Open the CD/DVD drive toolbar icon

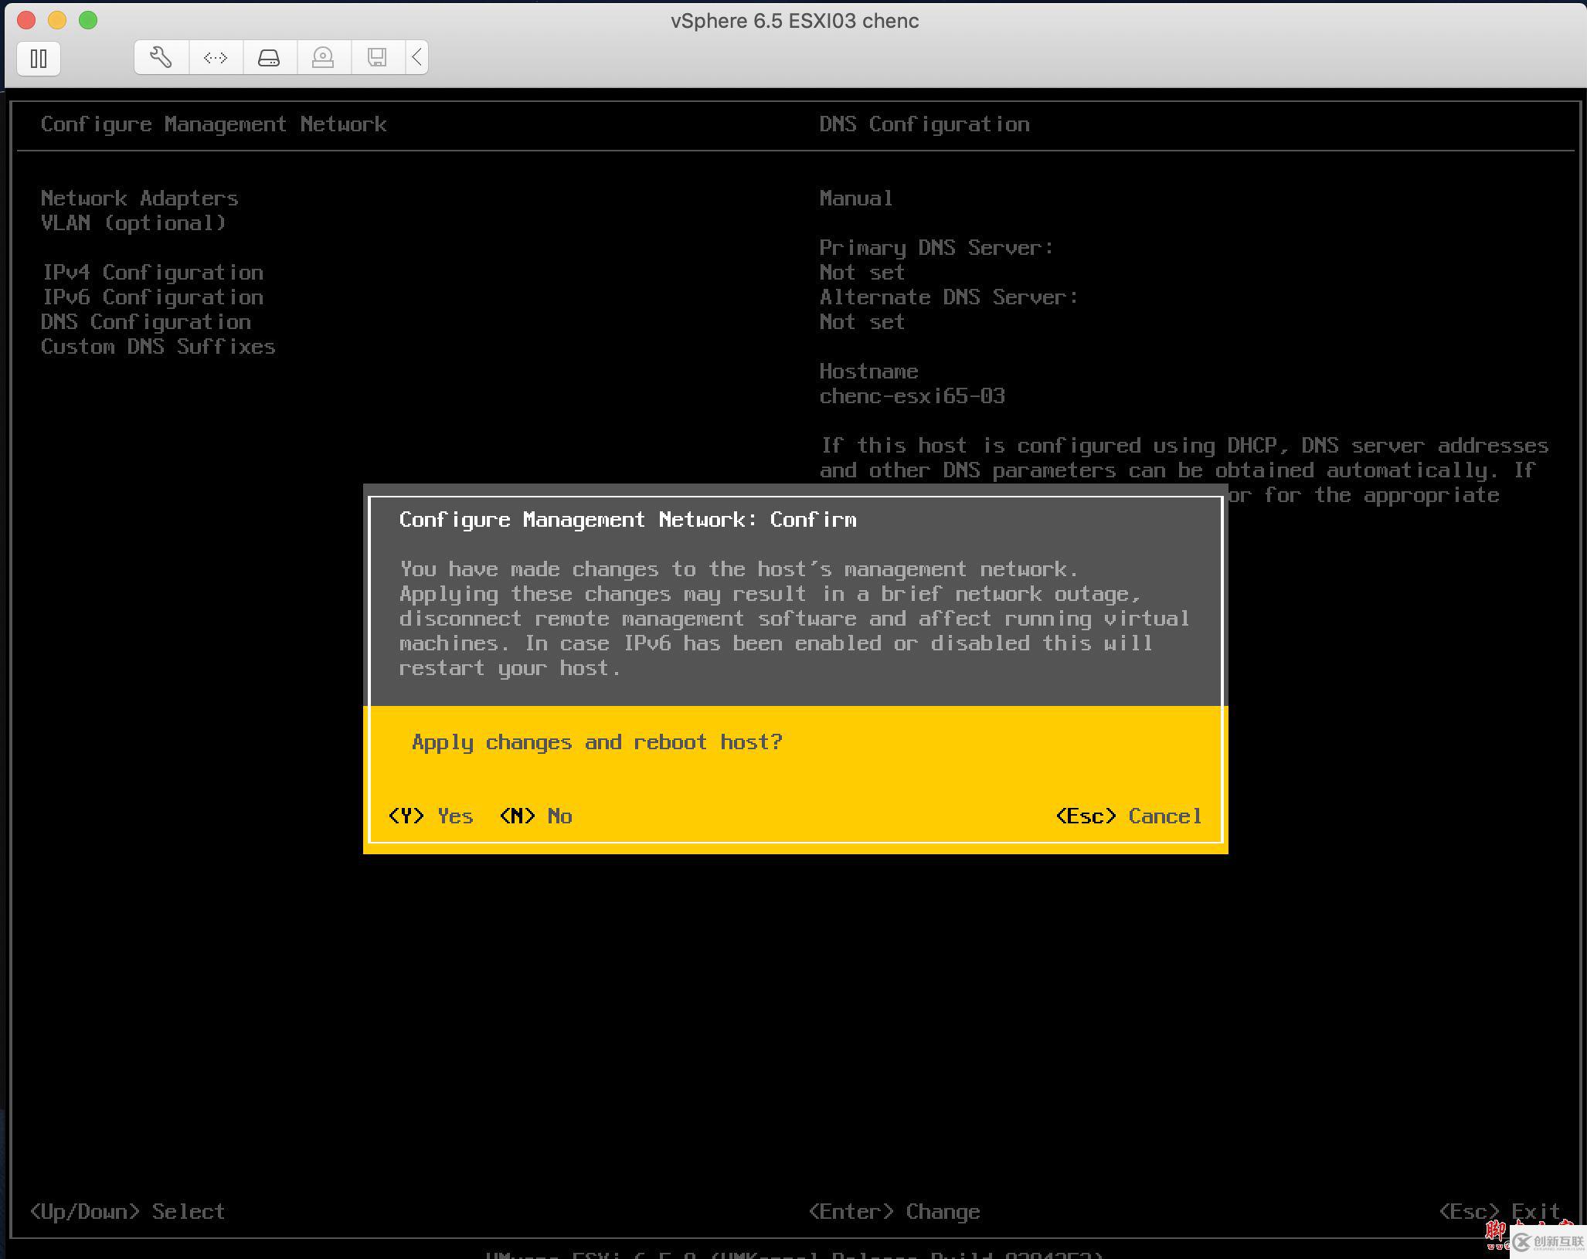click(322, 56)
